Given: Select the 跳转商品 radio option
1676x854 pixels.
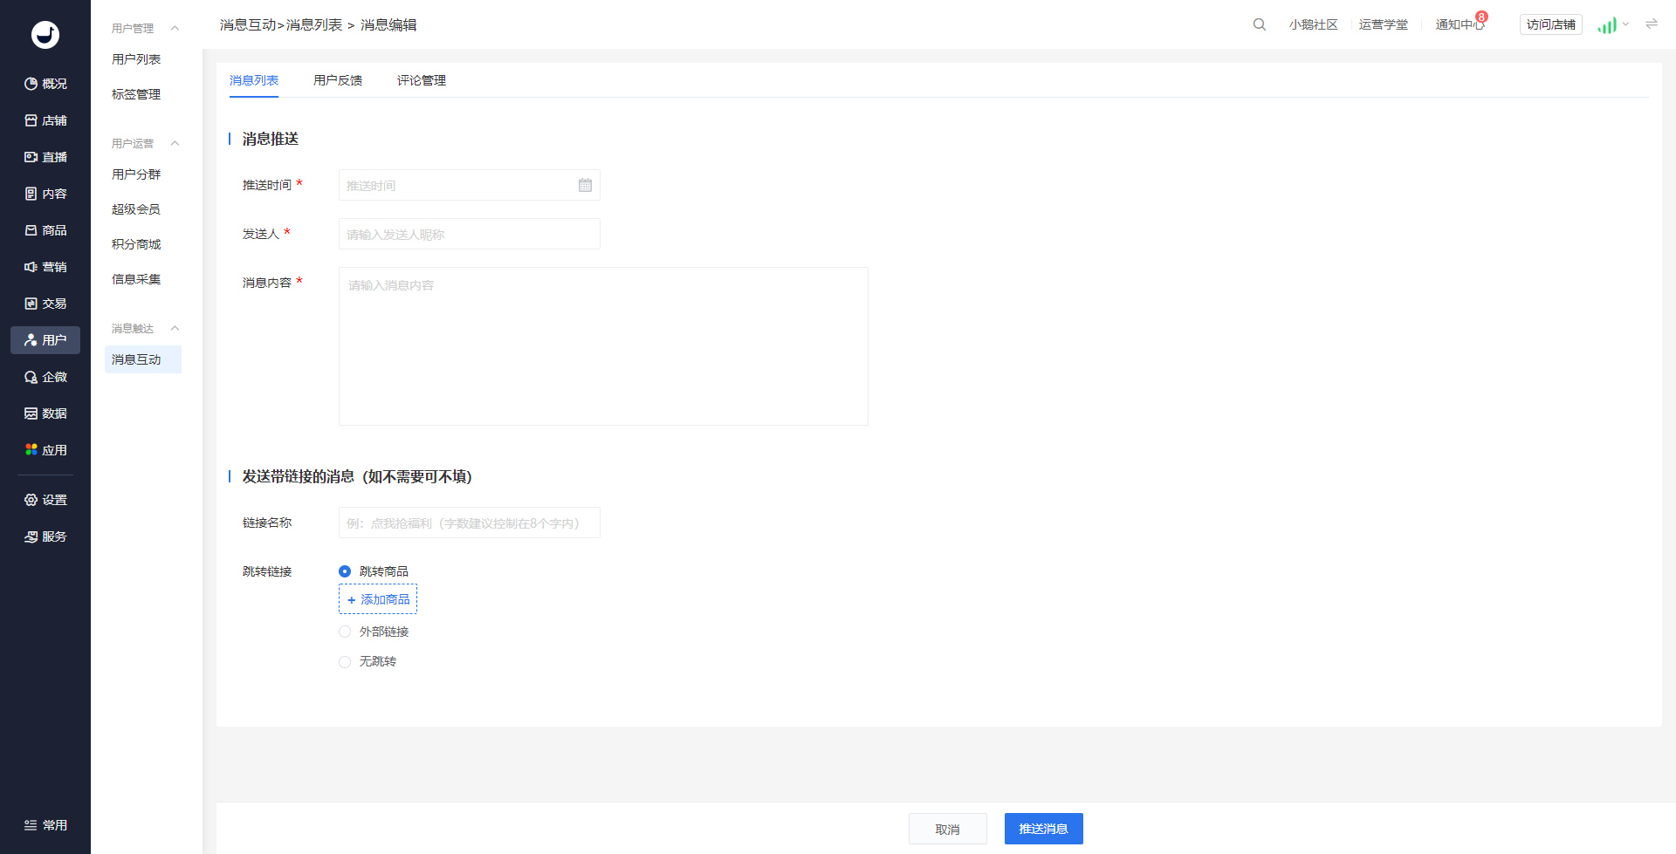Looking at the screenshot, I should (x=345, y=571).
